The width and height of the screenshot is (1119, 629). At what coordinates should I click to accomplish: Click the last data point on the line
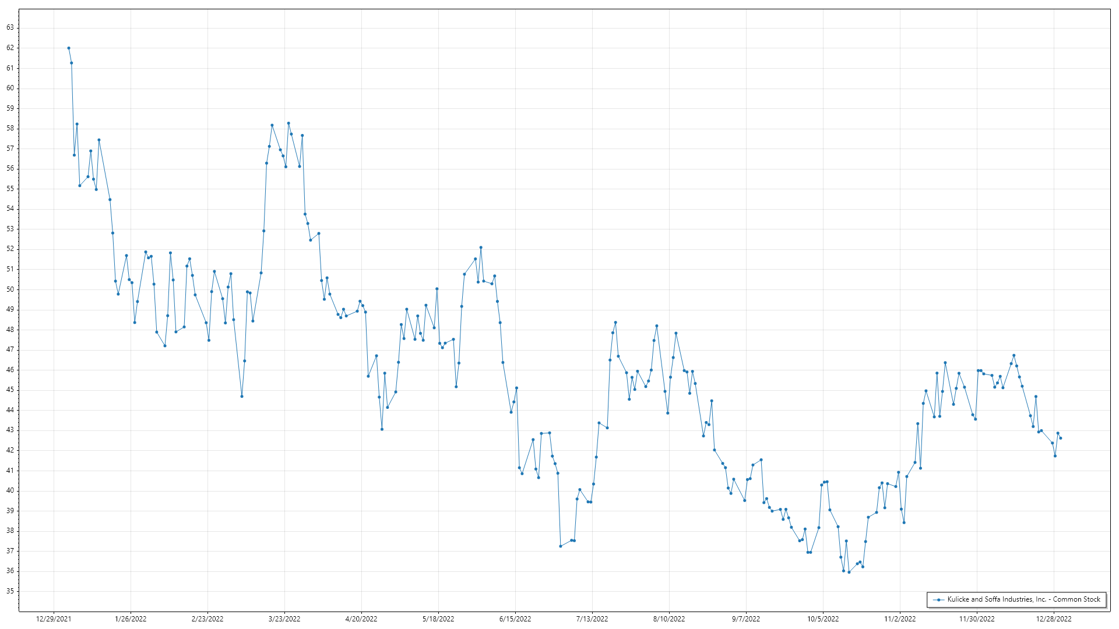pyautogui.click(x=1060, y=438)
